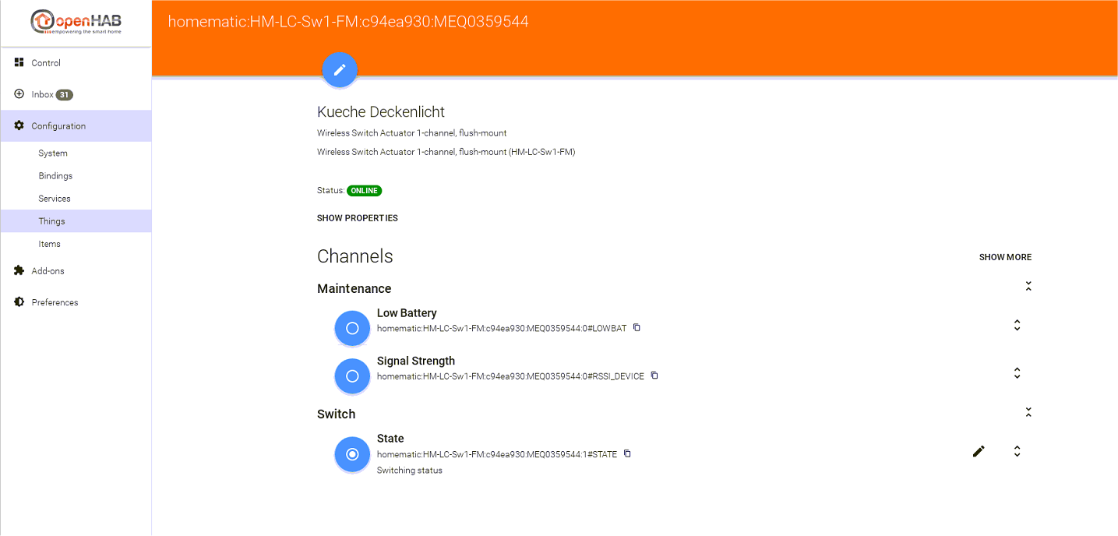
Task: Expand the Low Battery channel details
Action: click(1017, 326)
